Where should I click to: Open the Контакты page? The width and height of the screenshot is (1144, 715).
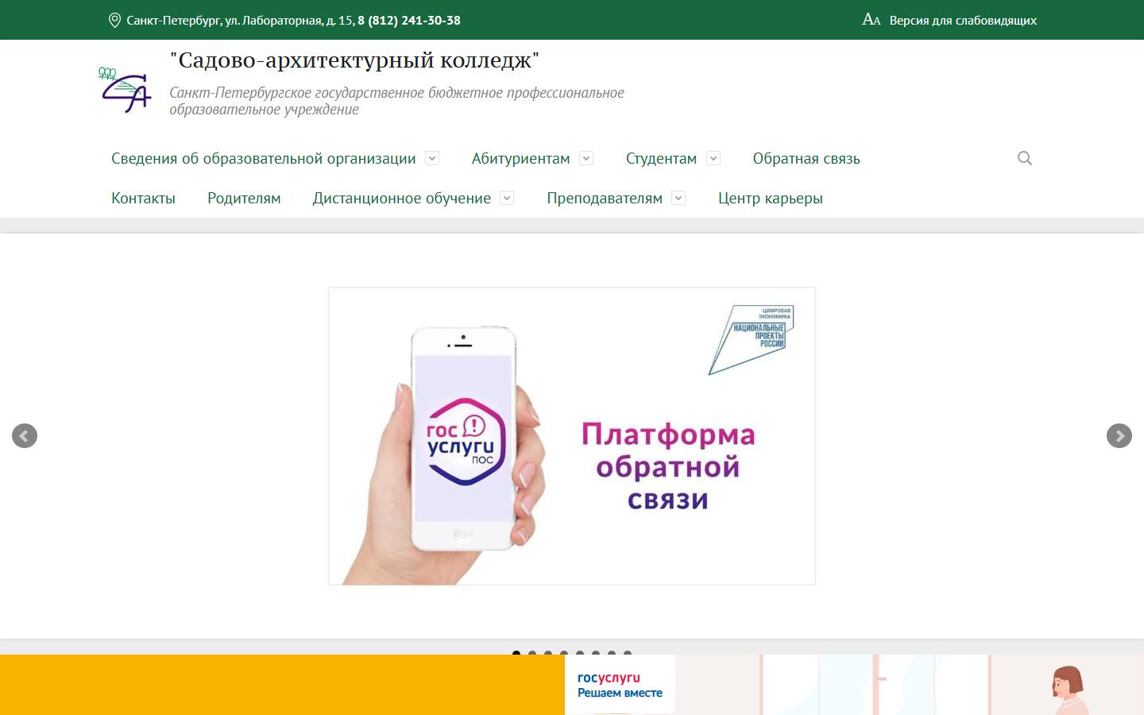click(143, 198)
